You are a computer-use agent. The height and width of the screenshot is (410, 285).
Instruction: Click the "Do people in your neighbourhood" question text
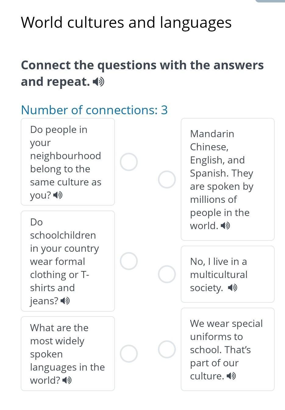click(66, 156)
